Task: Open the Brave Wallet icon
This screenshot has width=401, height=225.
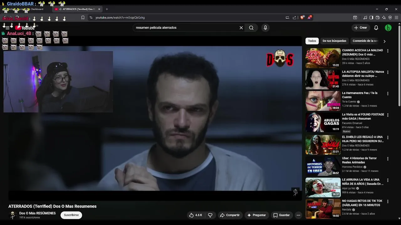Action: click(x=378, y=17)
